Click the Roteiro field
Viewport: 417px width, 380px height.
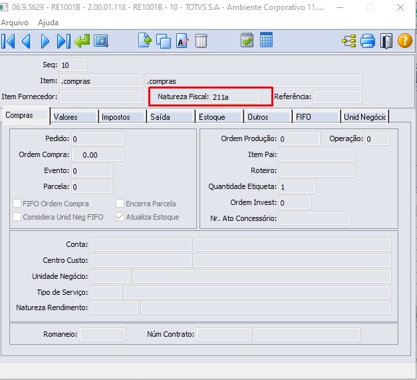[317, 170]
